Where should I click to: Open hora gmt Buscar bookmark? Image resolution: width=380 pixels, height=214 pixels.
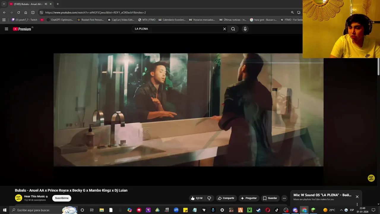(x=263, y=20)
